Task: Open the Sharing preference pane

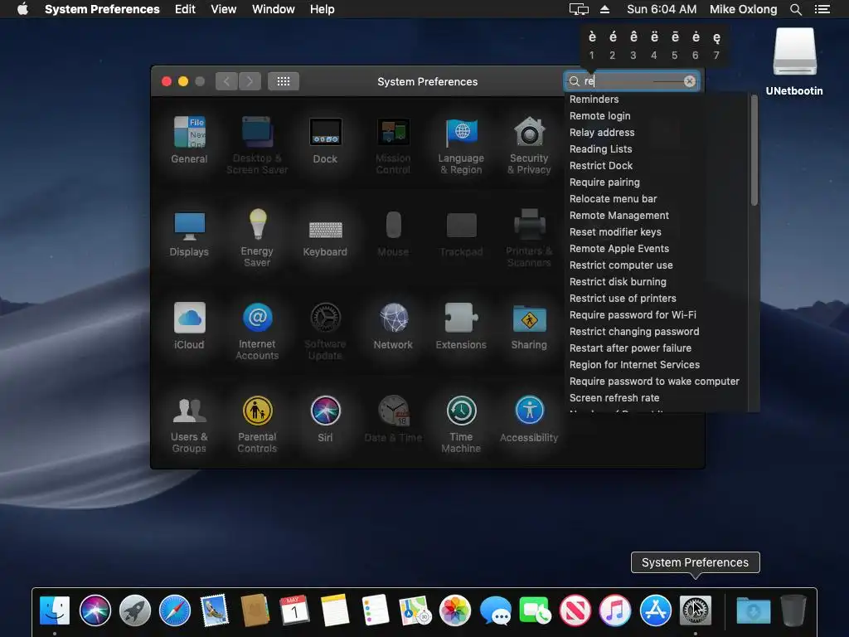Action: [529, 325]
